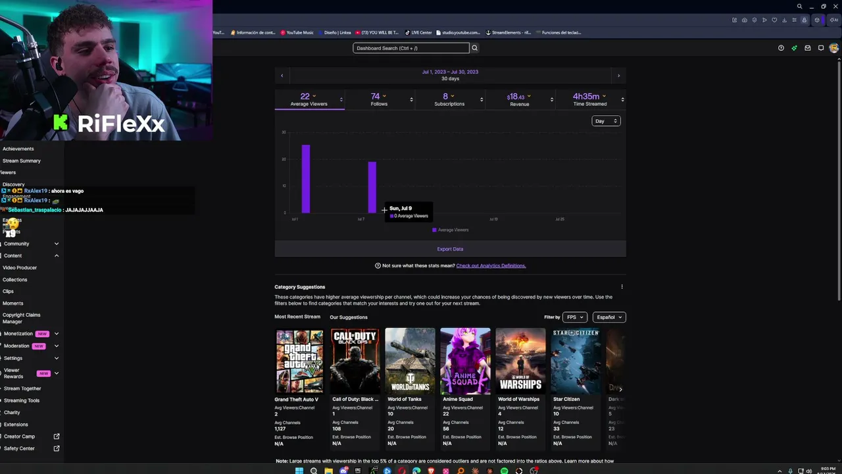The image size is (842, 474).
Task: Open the help question mark icon
Action: tap(781, 48)
